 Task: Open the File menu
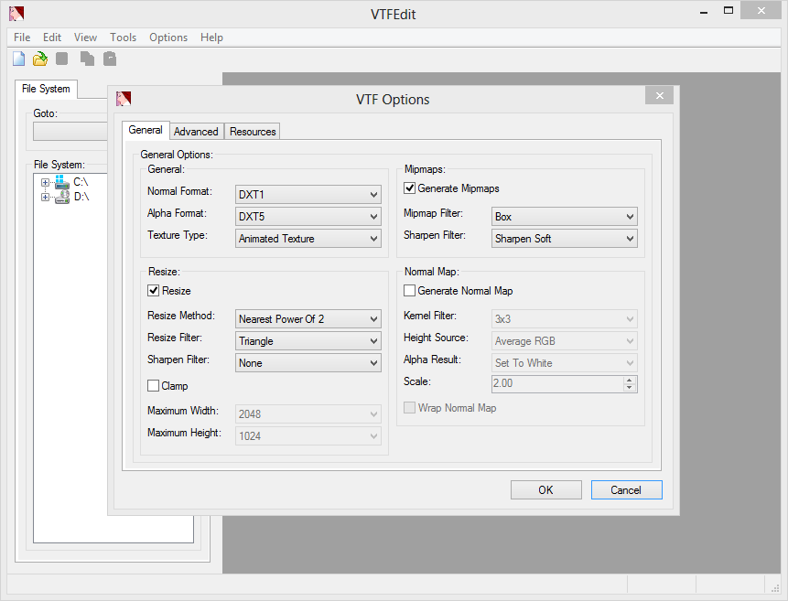(x=22, y=38)
